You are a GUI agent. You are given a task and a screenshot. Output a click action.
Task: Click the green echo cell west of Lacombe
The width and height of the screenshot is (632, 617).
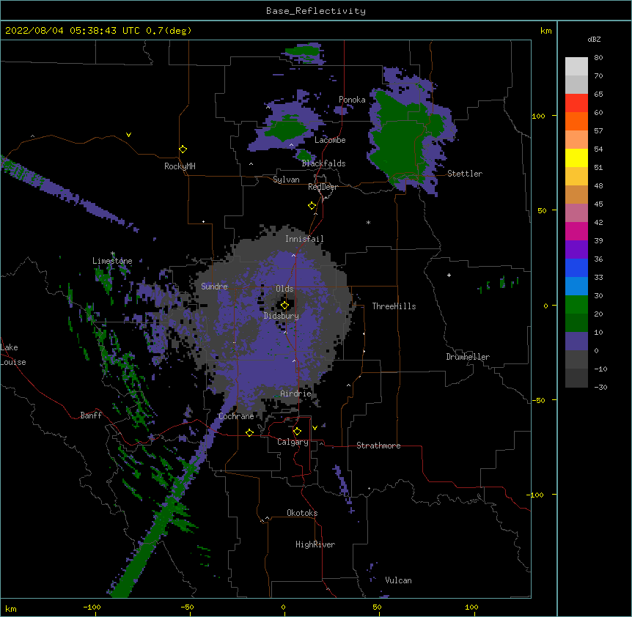[x=287, y=129]
